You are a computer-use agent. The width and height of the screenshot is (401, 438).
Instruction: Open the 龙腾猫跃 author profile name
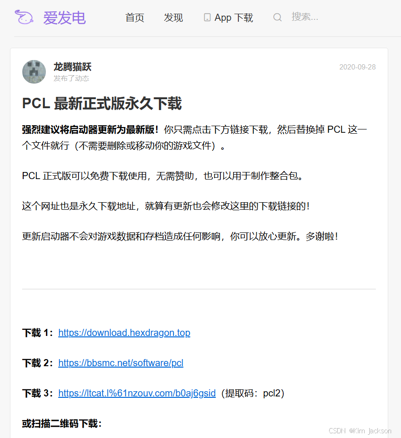72,67
